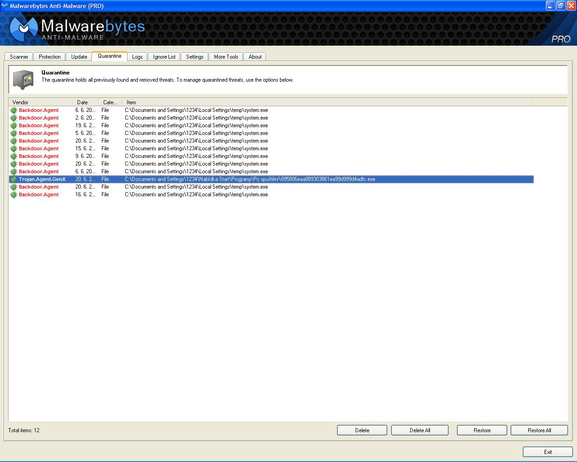Viewport: 577px width, 462px height.
Task: Click the bug icon in row dated 5. 6.
Action: (14, 133)
